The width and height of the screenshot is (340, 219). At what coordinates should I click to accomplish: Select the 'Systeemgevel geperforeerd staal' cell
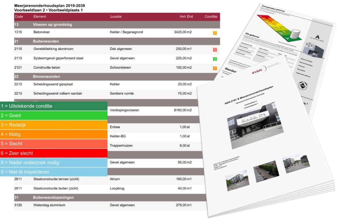coord(58,58)
